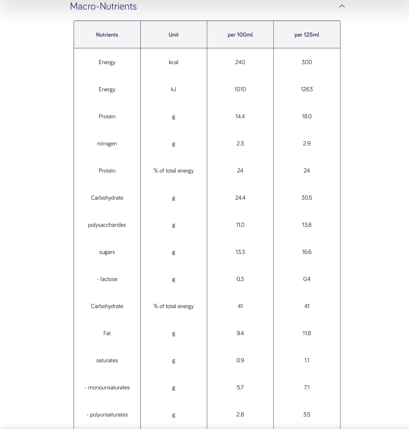Click the nitrogen row label
This screenshot has height=429, width=409.
[x=107, y=144]
